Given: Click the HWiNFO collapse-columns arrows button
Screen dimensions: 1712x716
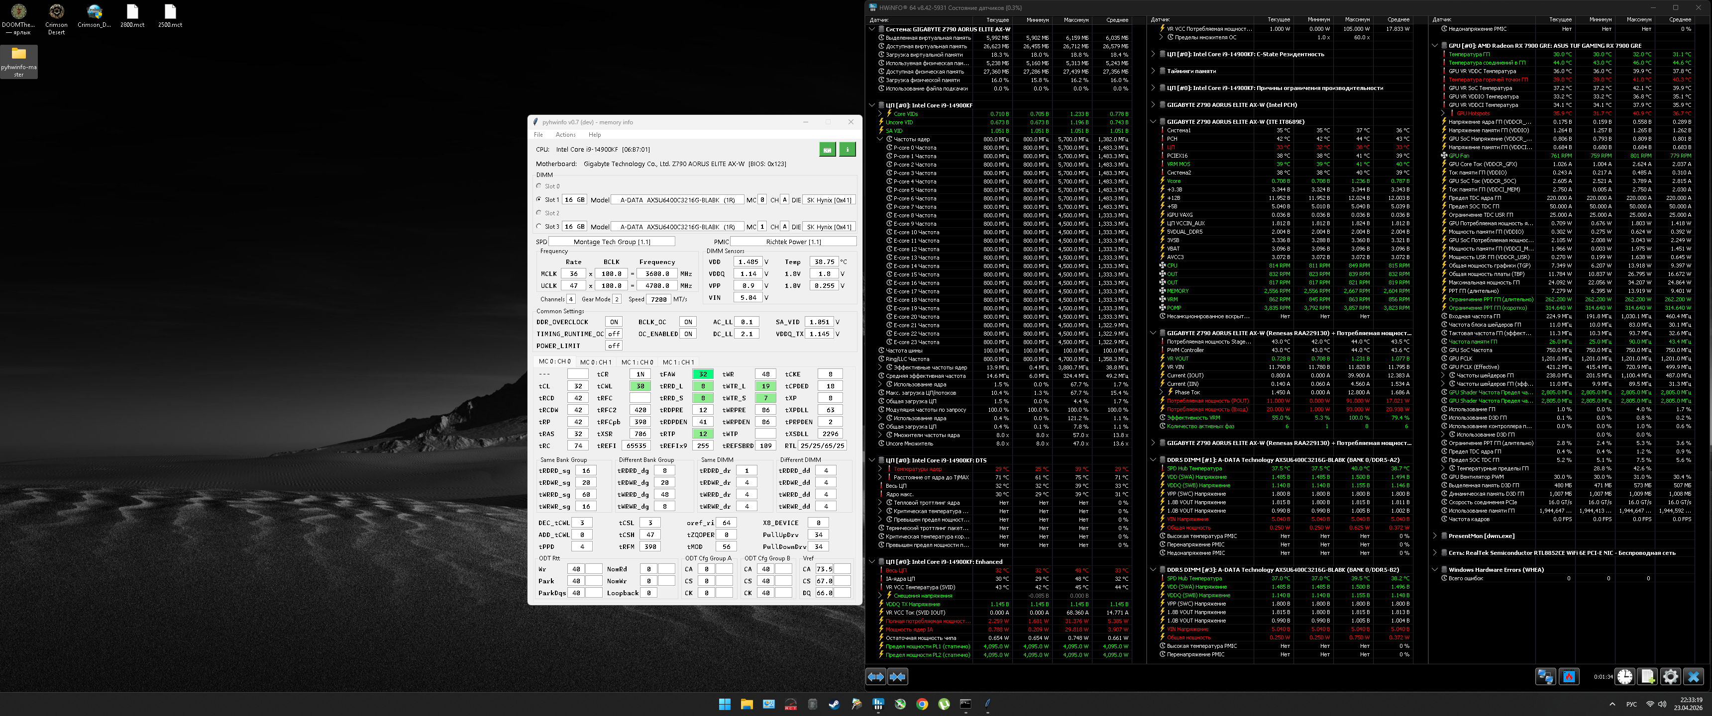Looking at the screenshot, I should coord(898,676).
